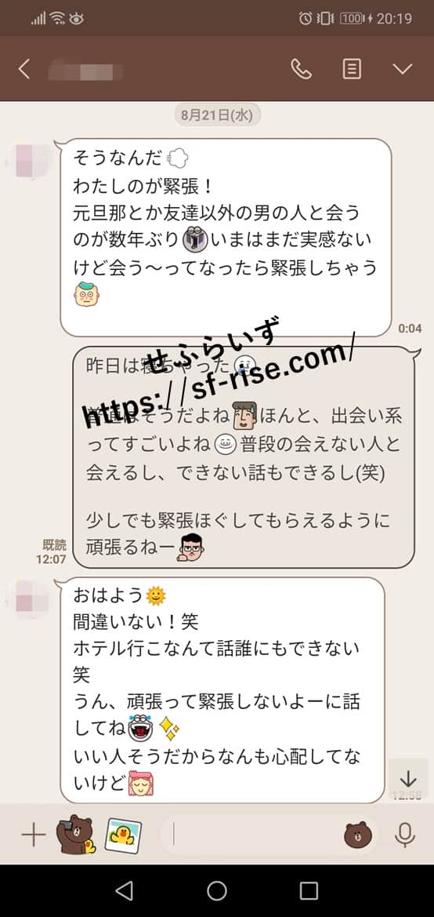
Task: Open camera with Brown bear icon
Action: 74,835
